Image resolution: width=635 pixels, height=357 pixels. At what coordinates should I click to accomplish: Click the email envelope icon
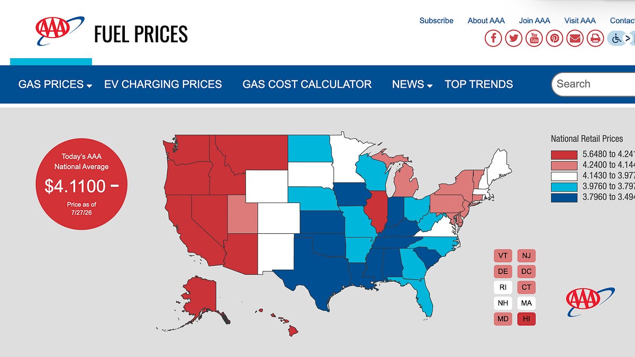(x=575, y=38)
